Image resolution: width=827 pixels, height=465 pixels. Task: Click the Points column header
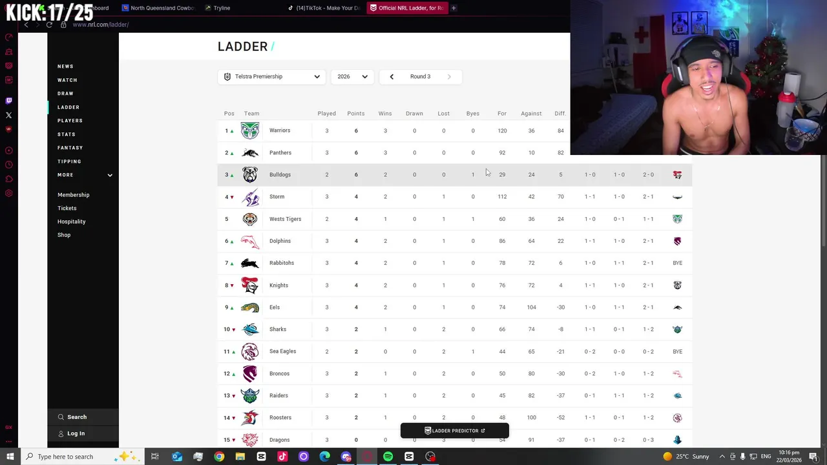pyautogui.click(x=355, y=114)
